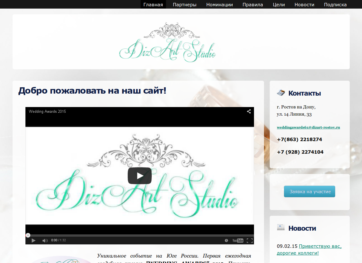The width and height of the screenshot is (362, 263).
Task: Click the video time display 0:00 / 1:32
Action: [59, 240]
